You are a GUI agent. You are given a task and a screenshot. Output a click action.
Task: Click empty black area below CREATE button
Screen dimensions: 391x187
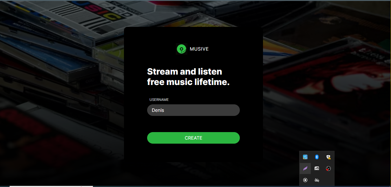[193, 153]
